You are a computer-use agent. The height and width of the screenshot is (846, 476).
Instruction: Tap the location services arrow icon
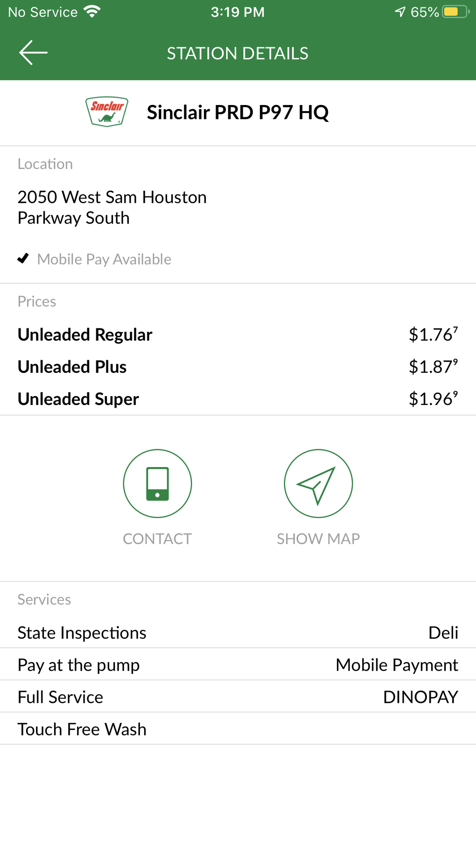point(400,12)
